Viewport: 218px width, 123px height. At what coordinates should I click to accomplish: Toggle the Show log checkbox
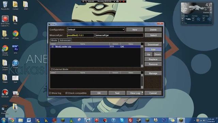coord(50,93)
